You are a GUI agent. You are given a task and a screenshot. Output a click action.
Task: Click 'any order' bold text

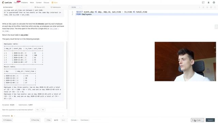click(25, 35)
